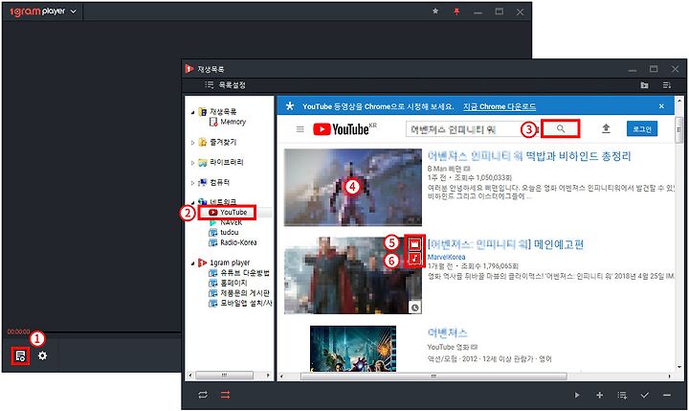Open the YouTube hamburger menu
The width and height of the screenshot is (689, 411).
click(300, 129)
